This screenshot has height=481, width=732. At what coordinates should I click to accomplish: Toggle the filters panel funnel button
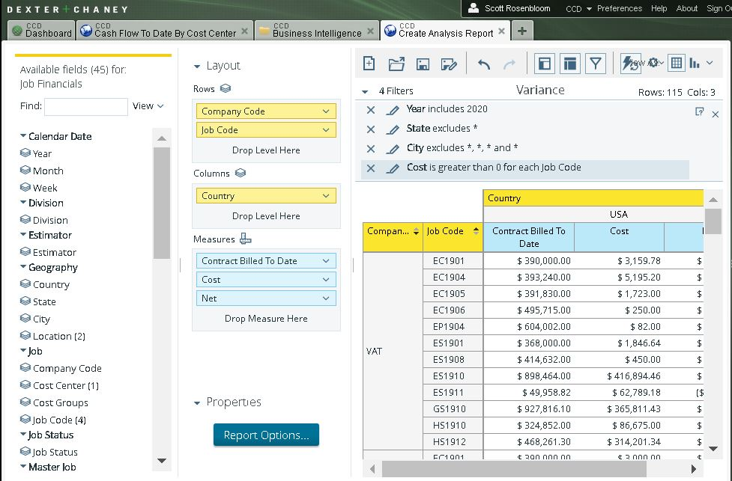click(595, 64)
